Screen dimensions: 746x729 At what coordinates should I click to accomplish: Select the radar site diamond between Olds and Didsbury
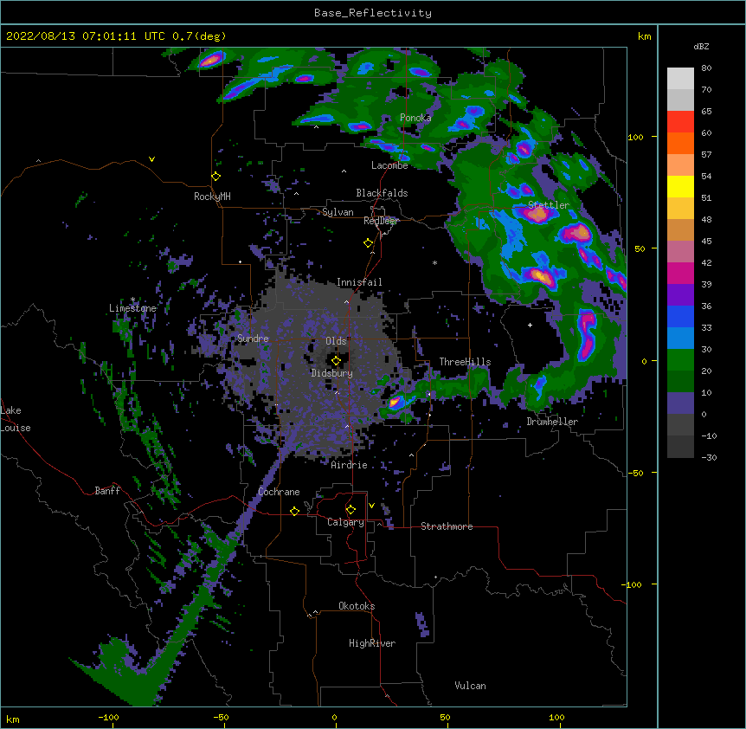[336, 361]
